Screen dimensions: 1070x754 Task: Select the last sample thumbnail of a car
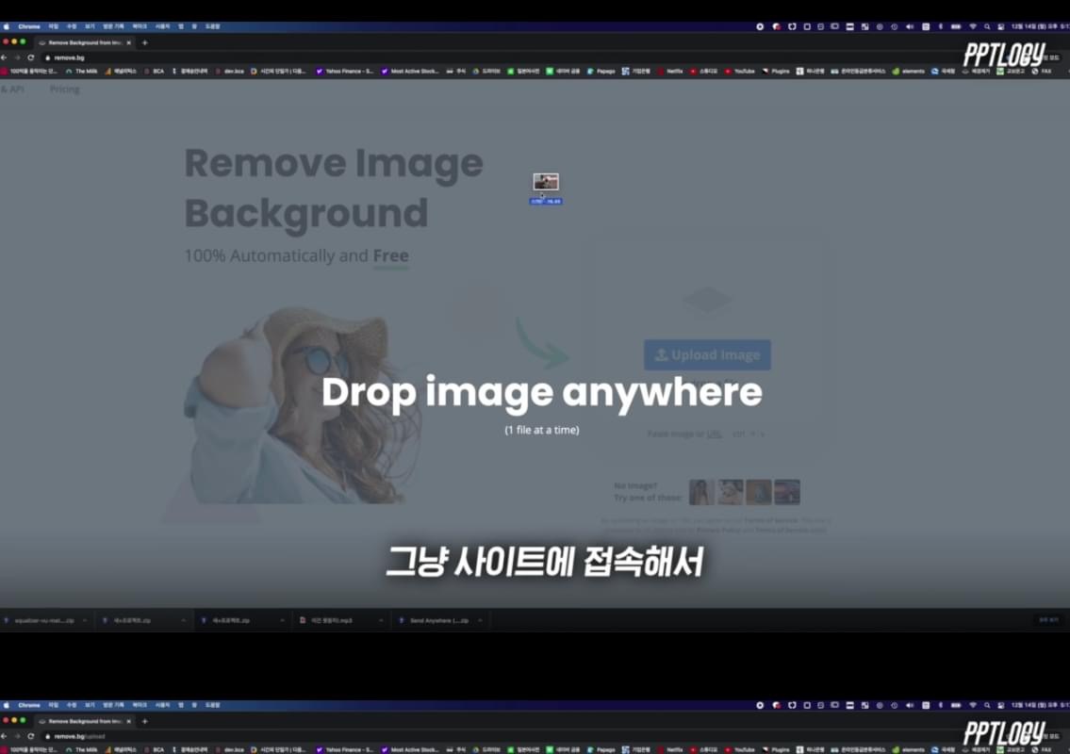pyautogui.click(x=787, y=492)
